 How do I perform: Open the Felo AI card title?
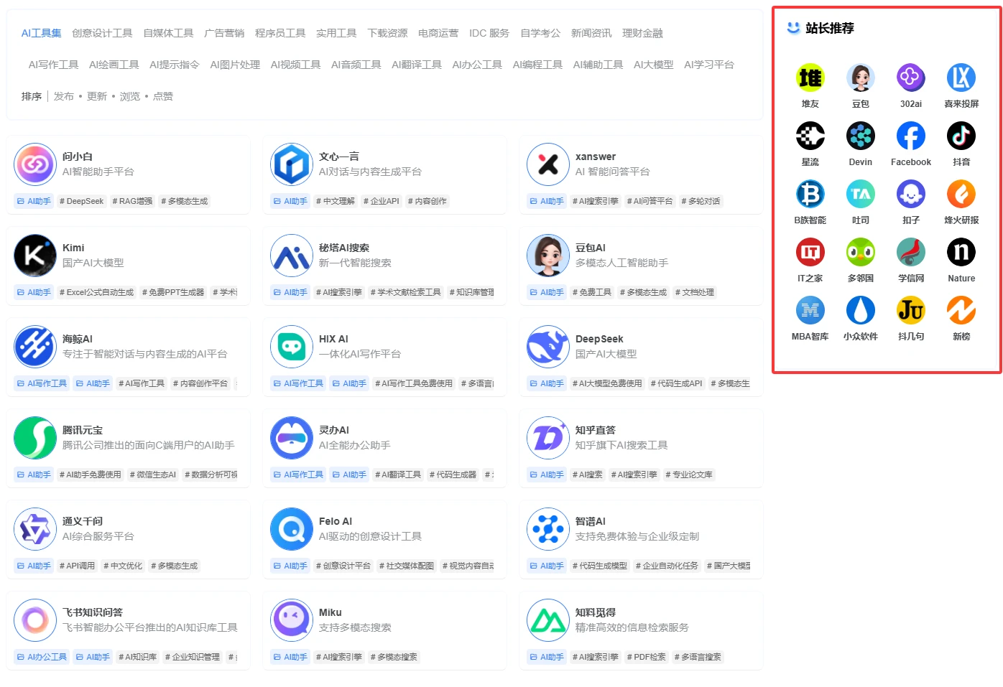click(x=336, y=521)
